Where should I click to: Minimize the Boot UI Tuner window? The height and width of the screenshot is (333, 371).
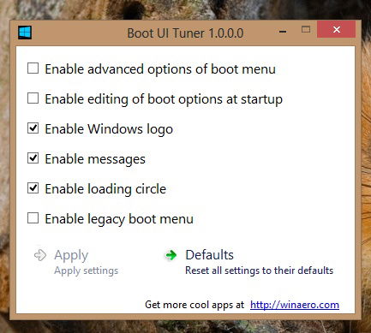point(283,32)
